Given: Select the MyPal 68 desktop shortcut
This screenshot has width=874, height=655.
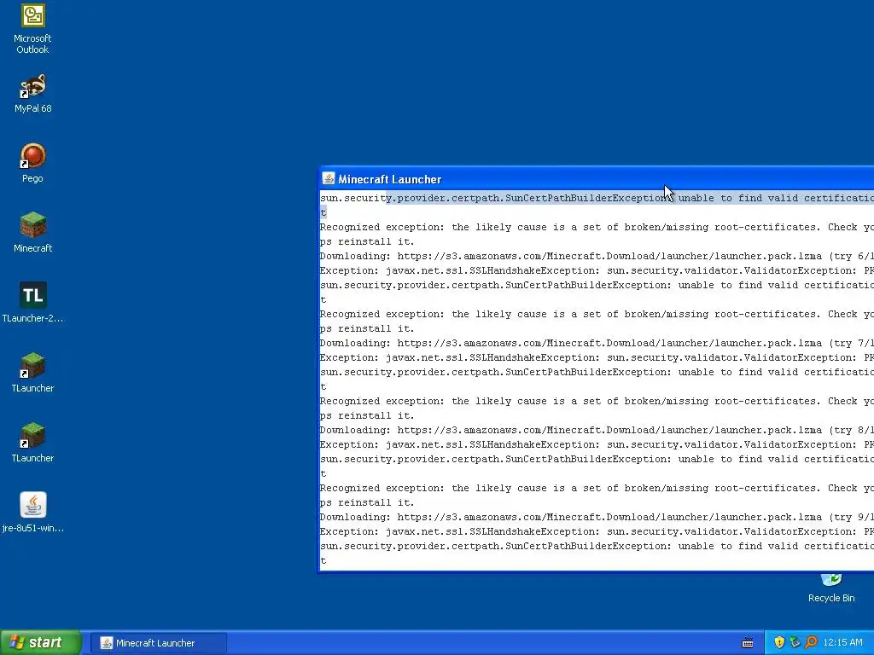Looking at the screenshot, I should pyautogui.click(x=32, y=94).
